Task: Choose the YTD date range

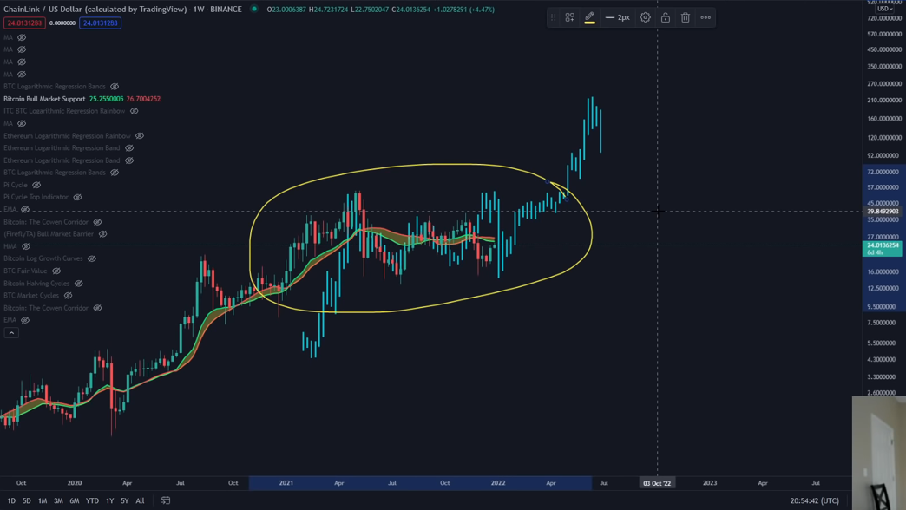Action: tap(92, 500)
